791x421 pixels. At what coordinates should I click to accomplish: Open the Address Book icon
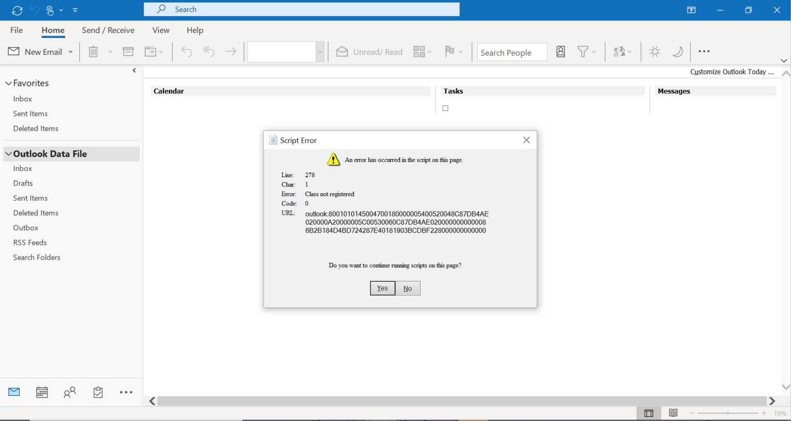click(561, 52)
